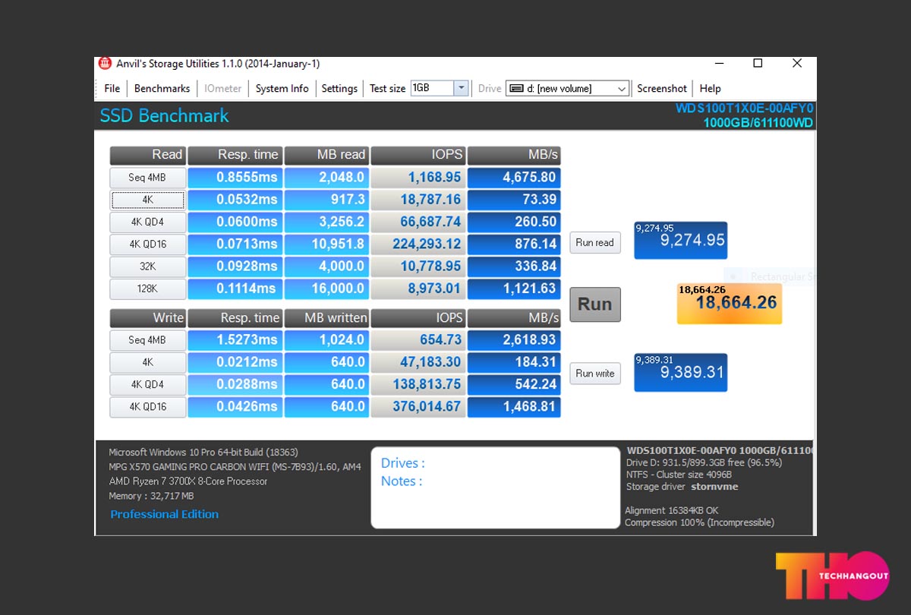Click the 2,618.93 MB/s write value
The height and width of the screenshot is (615, 911).
click(x=514, y=340)
